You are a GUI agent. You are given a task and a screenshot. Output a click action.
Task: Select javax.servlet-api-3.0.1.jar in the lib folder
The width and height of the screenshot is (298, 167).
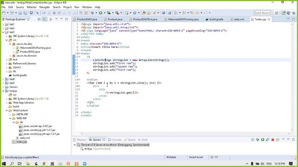click(x=35, y=126)
